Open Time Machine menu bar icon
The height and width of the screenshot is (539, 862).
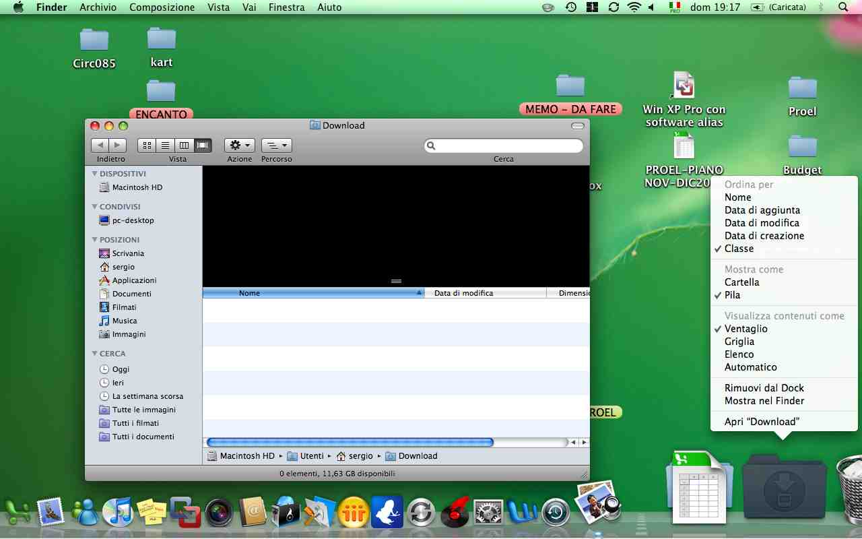coord(570,7)
